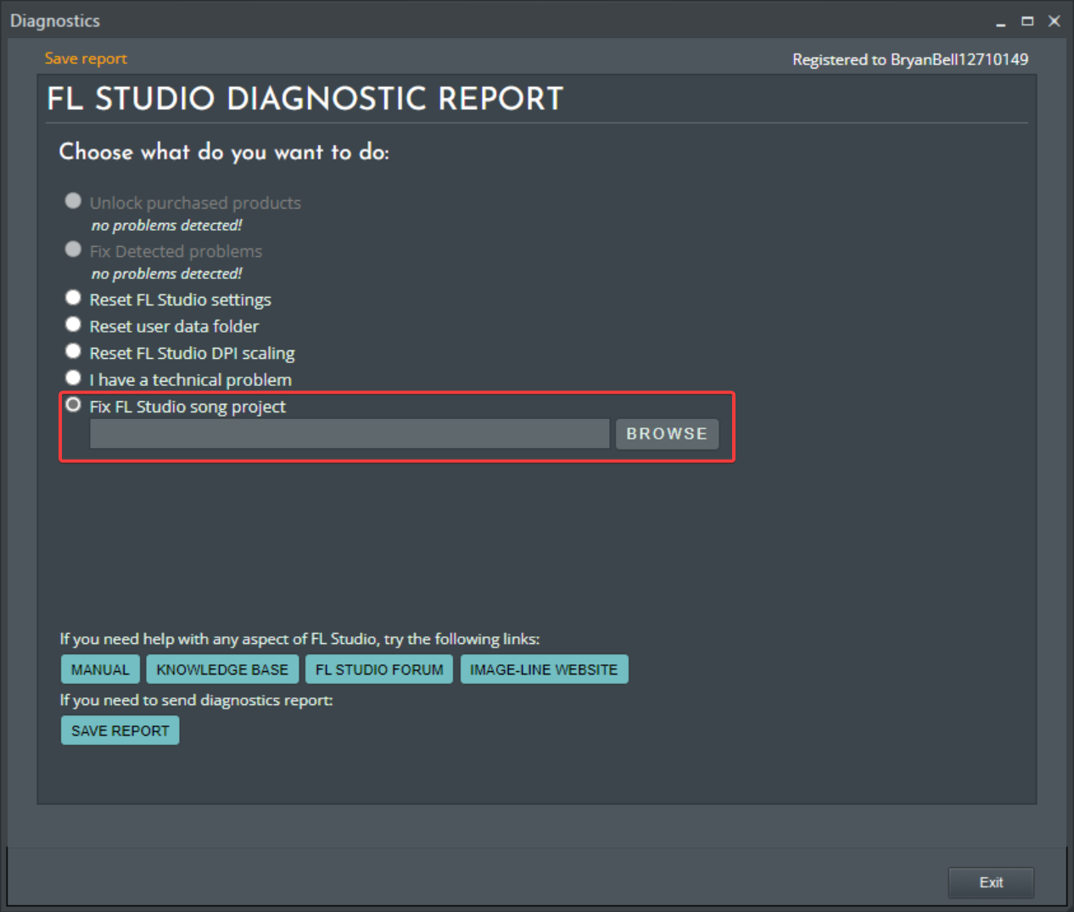Minimize the Diagnostics window
The image size is (1074, 912).
click(1001, 22)
